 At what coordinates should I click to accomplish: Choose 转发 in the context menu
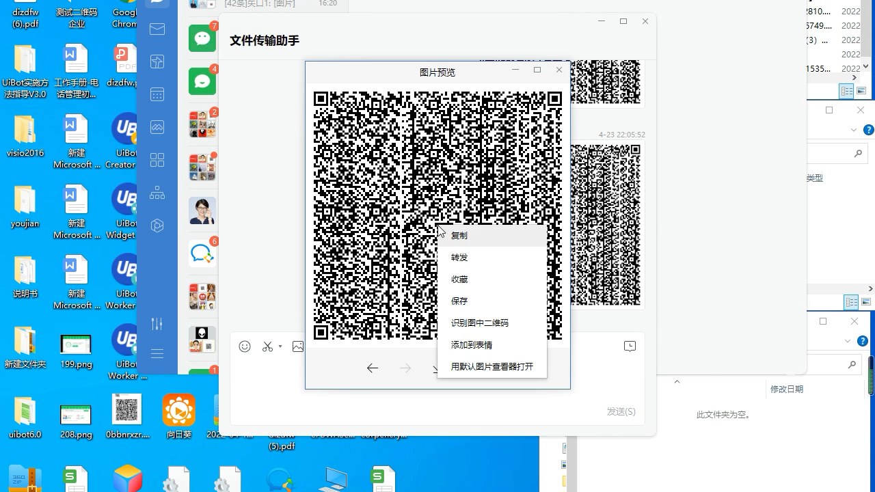click(x=492, y=257)
